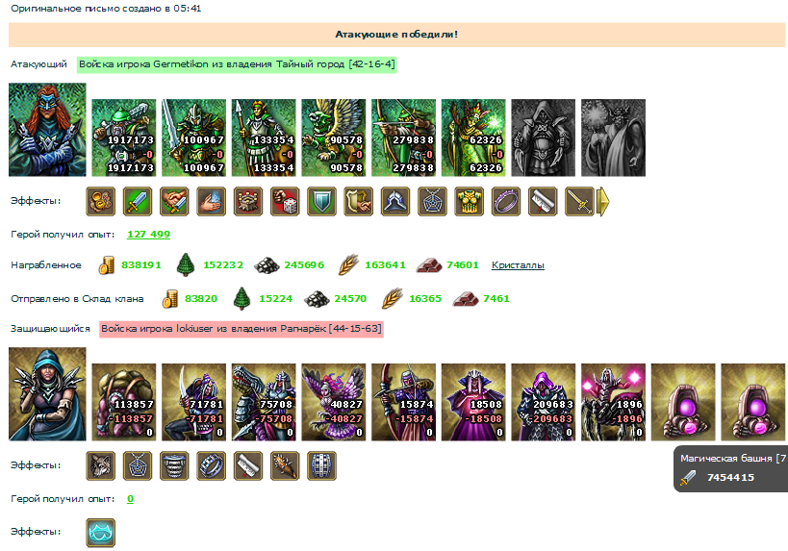This screenshot has height=551, width=788.
Task: Click the red dice effect icon
Action: [285, 201]
